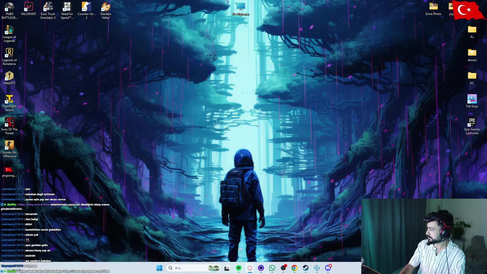This screenshot has width=487, height=274.
Task: Click chat message 'rton baligi'
Action: 32,219
